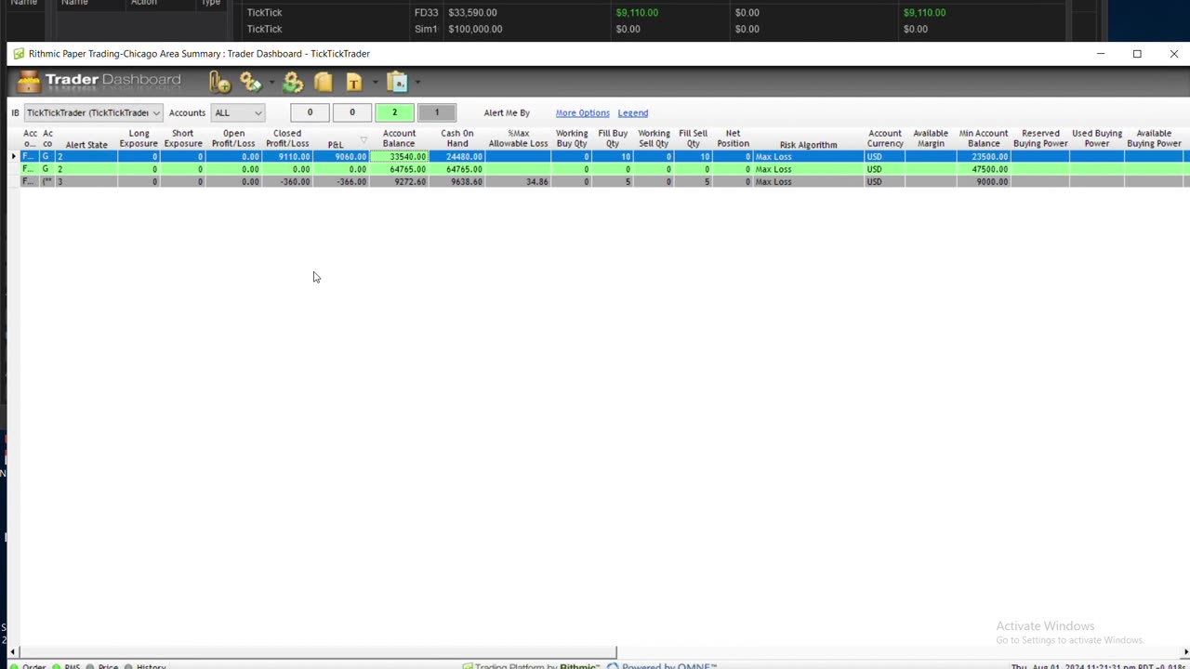
Task: Click the paperclip add-attachment toolbar icon
Action: pyautogui.click(x=220, y=83)
